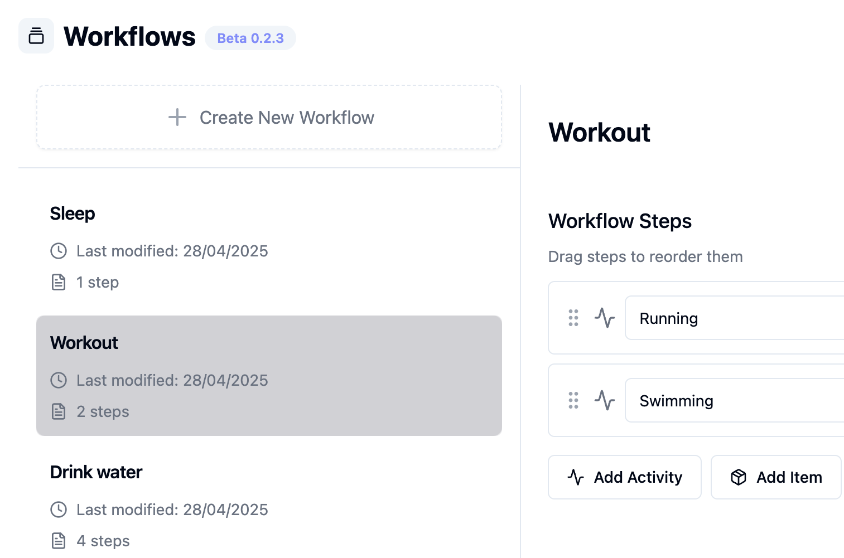Viewport: 844px width, 558px height.
Task: Grab the drag handle next to Swimming
Action: click(573, 400)
